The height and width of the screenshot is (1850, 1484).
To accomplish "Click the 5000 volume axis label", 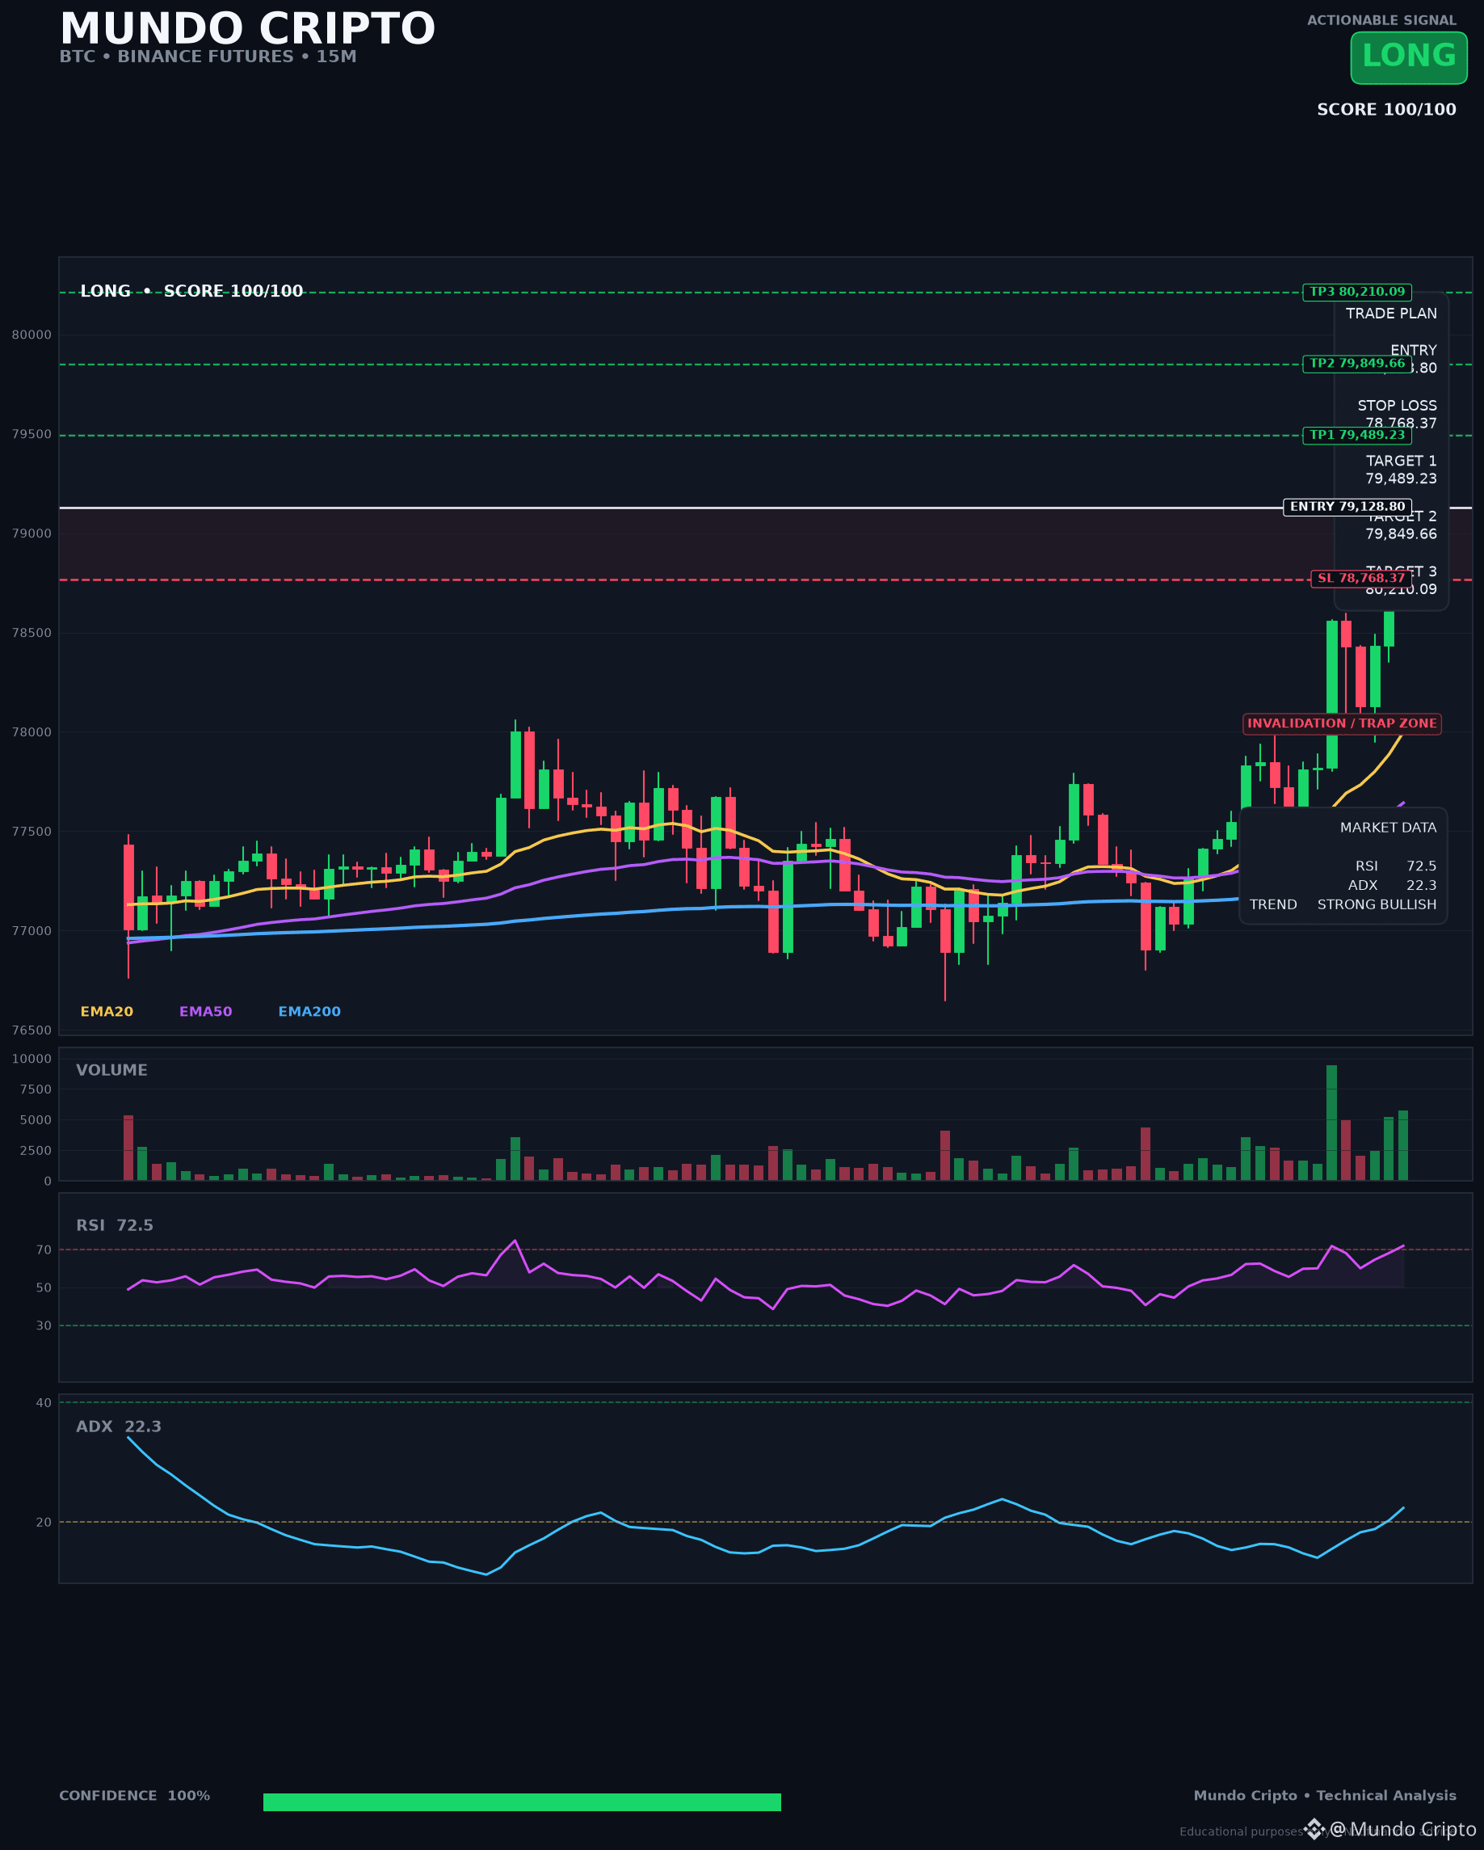I will [36, 1120].
